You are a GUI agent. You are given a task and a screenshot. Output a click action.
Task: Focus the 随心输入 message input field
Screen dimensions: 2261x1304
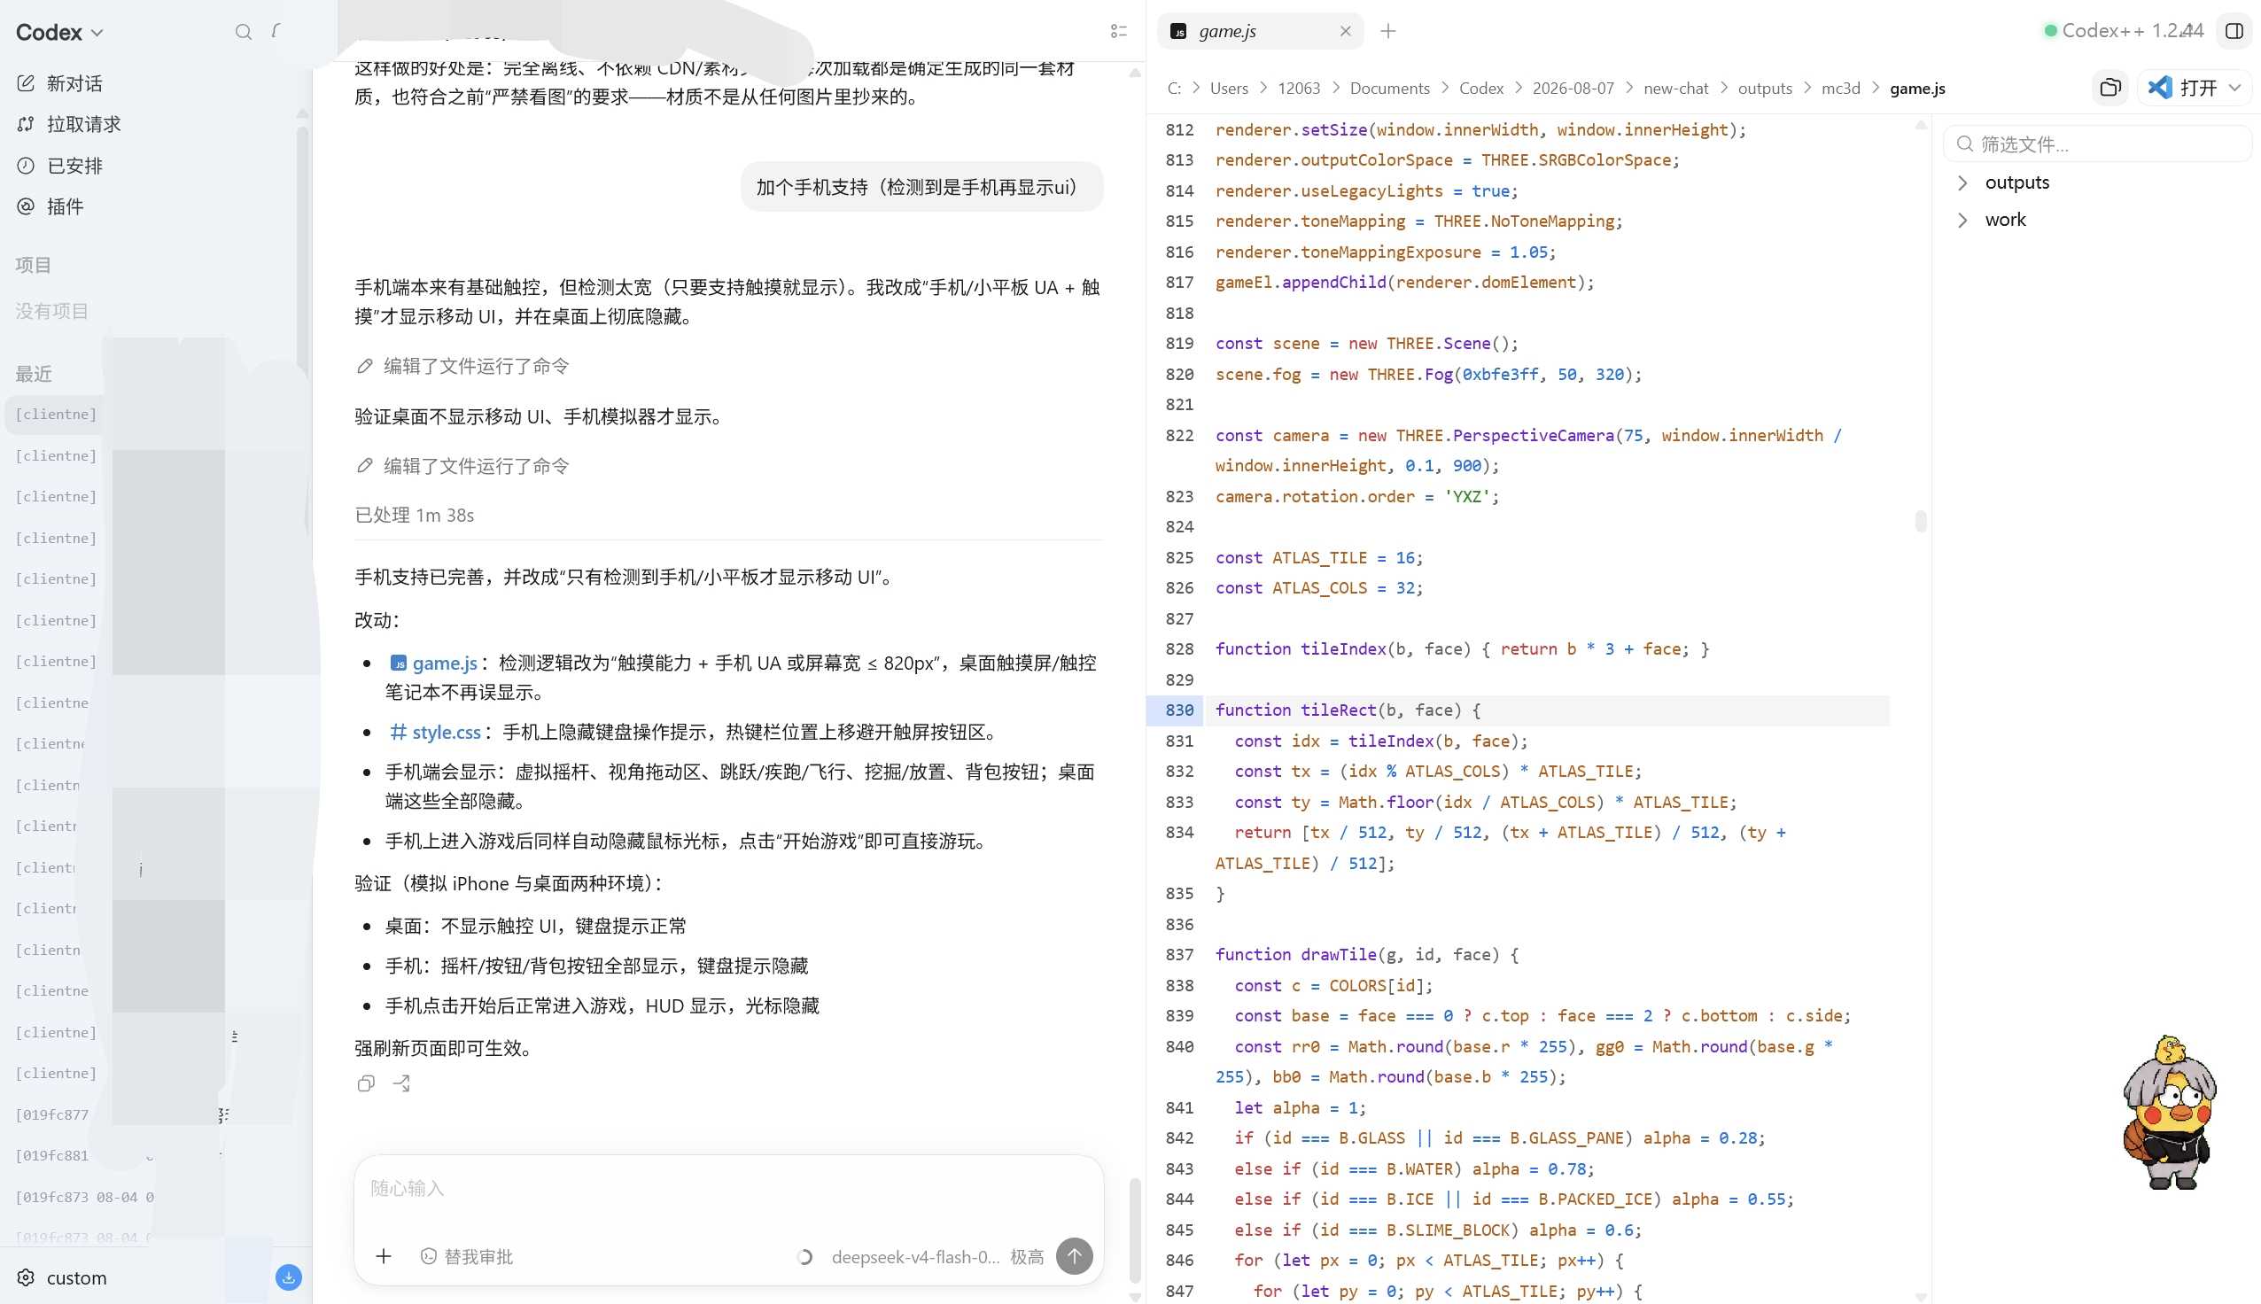(728, 1189)
